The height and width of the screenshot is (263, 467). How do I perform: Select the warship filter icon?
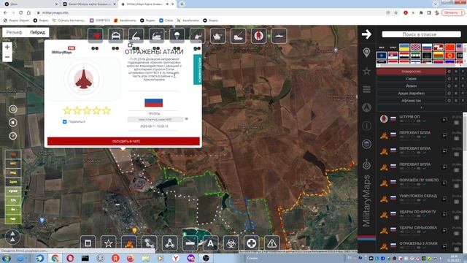coord(279,36)
